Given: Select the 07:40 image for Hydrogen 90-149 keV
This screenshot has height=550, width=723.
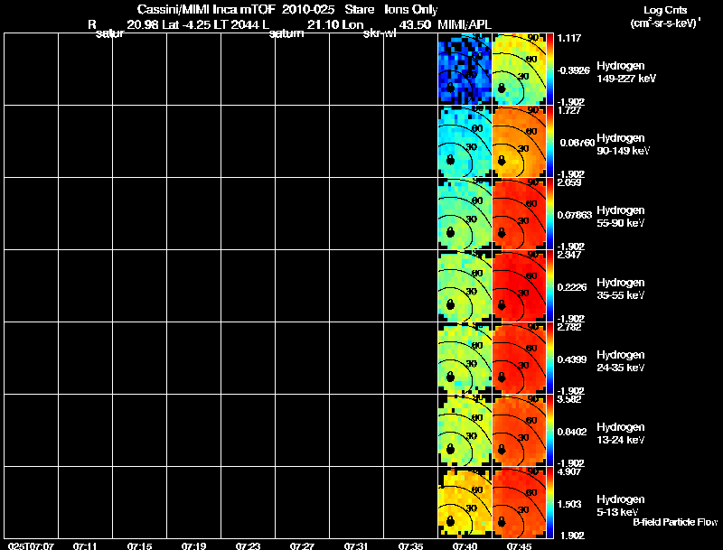Looking at the screenshot, I should pos(465,142).
